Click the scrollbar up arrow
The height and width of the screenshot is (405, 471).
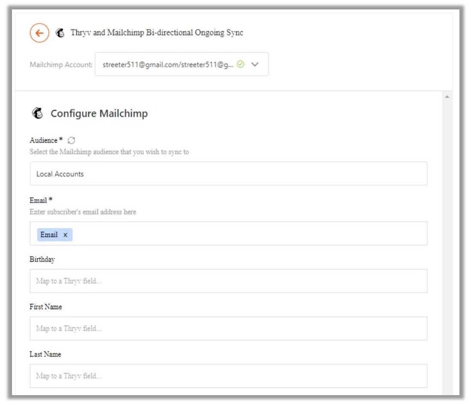pos(447,97)
